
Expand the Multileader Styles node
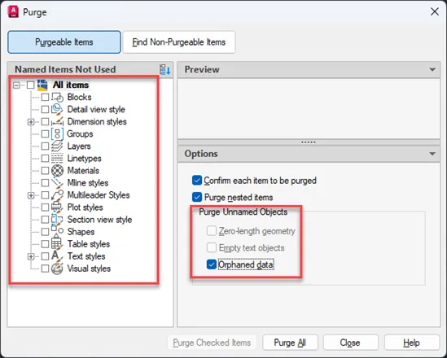point(31,195)
